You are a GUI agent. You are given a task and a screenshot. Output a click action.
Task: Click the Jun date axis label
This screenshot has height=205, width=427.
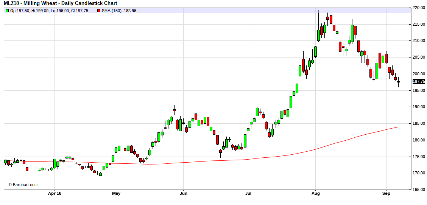[x=183, y=194]
